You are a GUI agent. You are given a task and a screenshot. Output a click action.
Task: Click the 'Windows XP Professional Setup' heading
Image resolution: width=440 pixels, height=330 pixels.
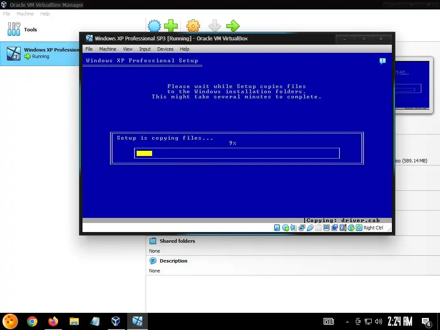142,60
